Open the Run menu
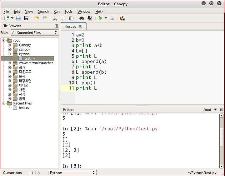This screenshot has height=176, width=225. [57, 11]
